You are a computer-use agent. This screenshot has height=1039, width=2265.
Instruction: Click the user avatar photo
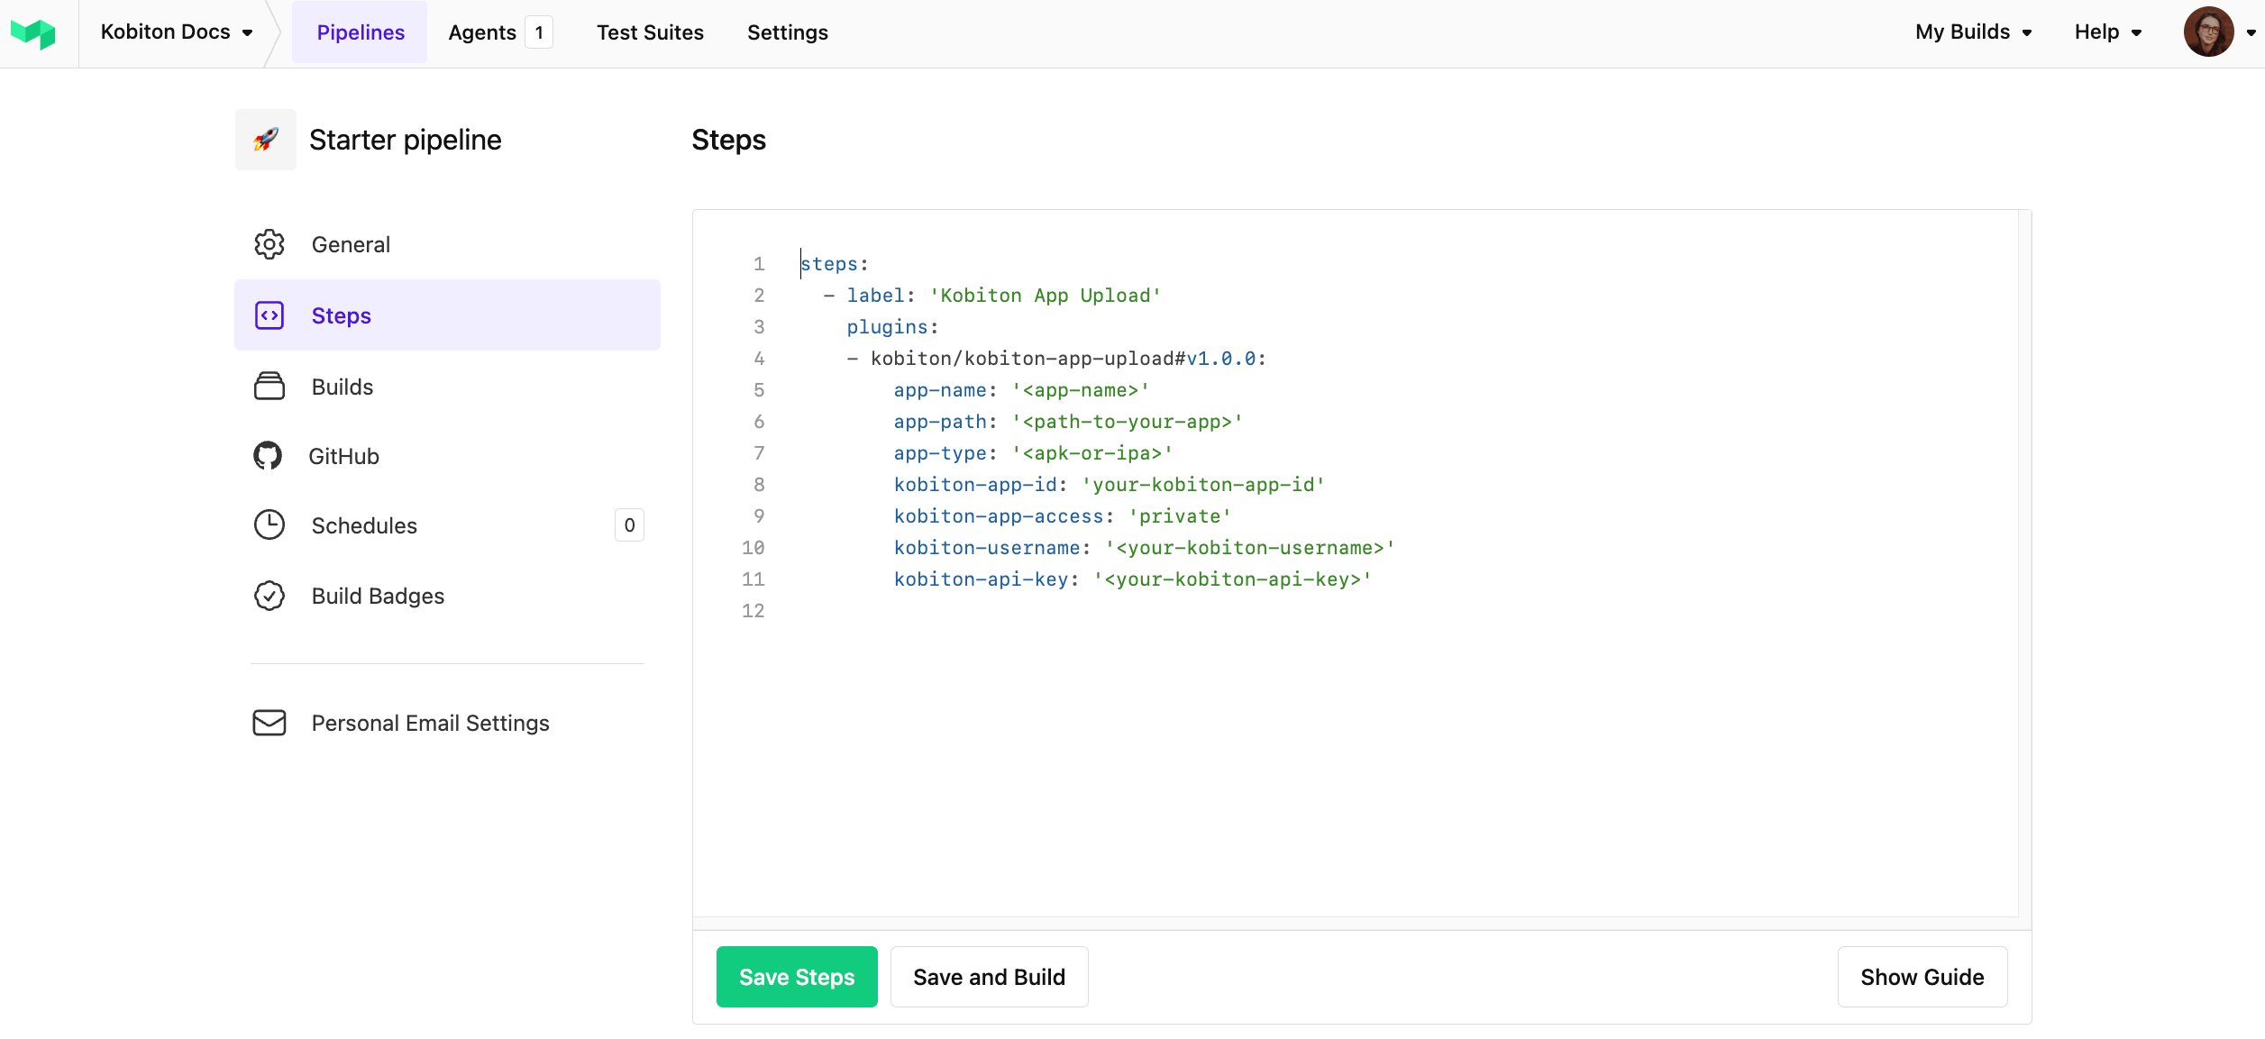[2208, 32]
